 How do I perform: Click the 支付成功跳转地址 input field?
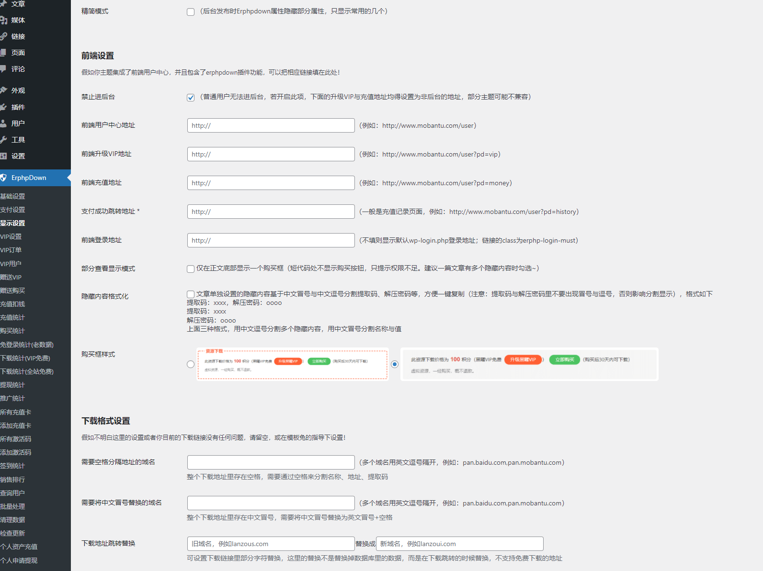click(x=271, y=212)
